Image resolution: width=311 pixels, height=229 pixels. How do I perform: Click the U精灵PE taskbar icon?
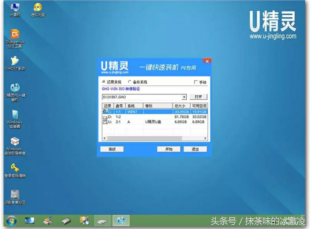[x=121, y=221]
